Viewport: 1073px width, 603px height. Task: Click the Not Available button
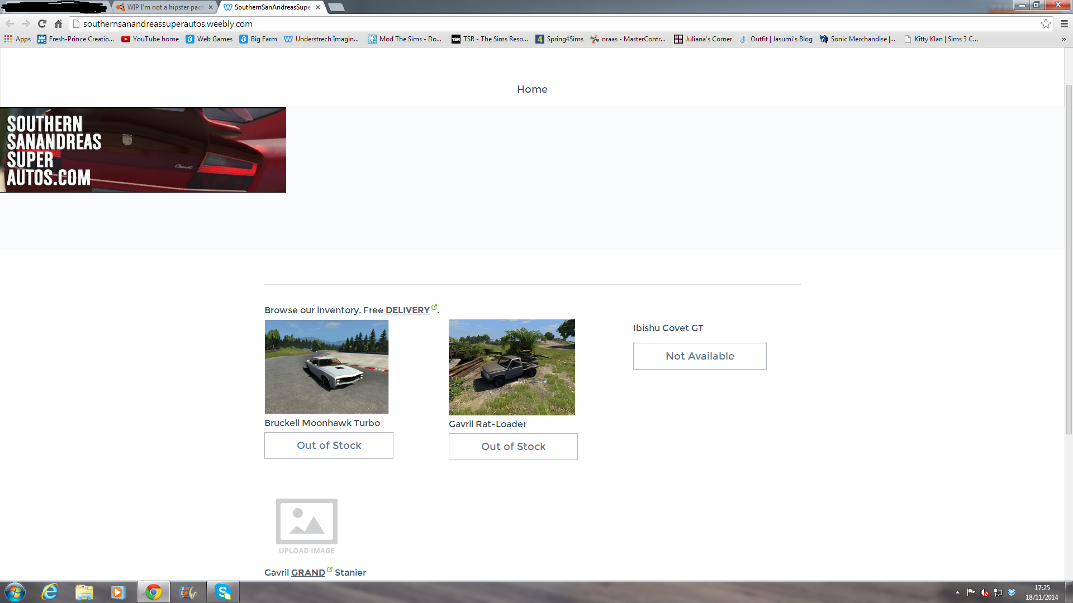[x=700, y=356]
